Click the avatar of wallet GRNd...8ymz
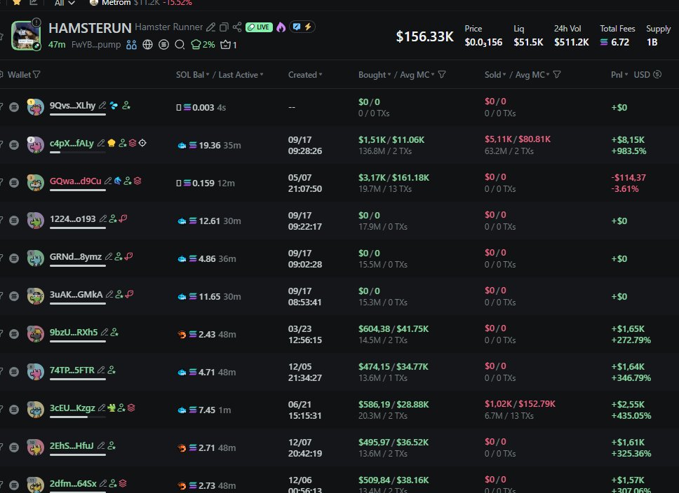 (x=36, y=258)
